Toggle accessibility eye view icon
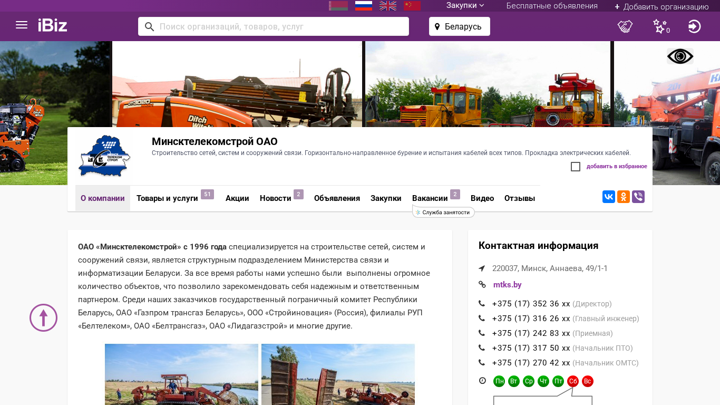The image size is (720, 405). click(x=680, y=56)
